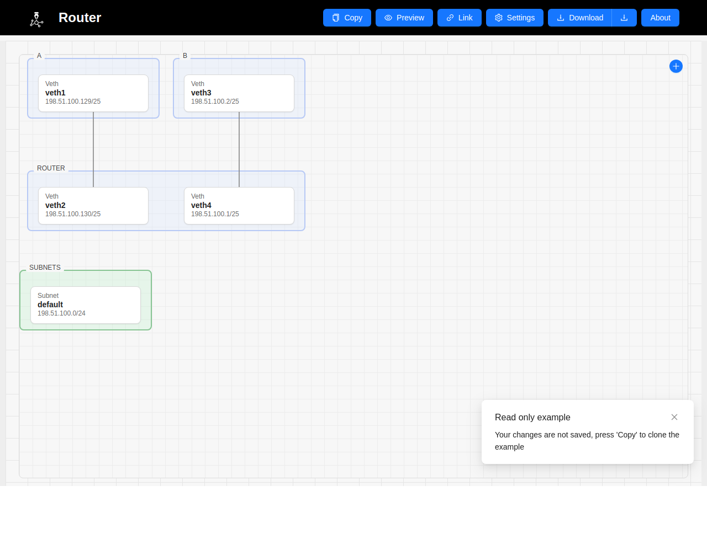Open the download options arrow button
Screen dimensions: 707x534
point(624,18)
